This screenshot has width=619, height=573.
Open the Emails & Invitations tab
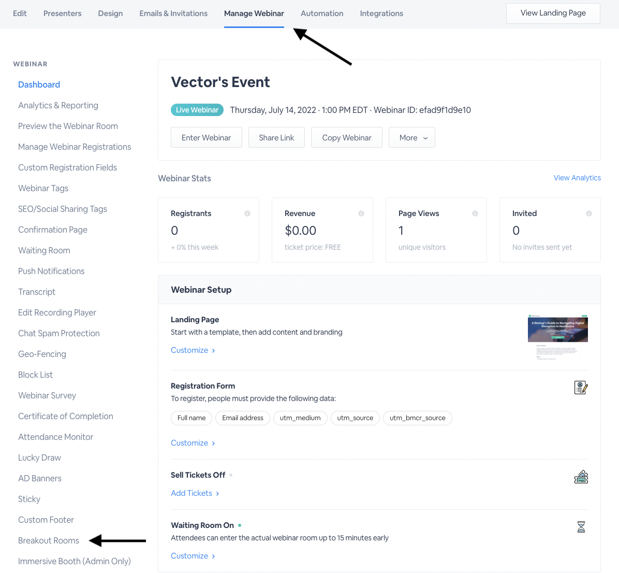pos(173,13)
